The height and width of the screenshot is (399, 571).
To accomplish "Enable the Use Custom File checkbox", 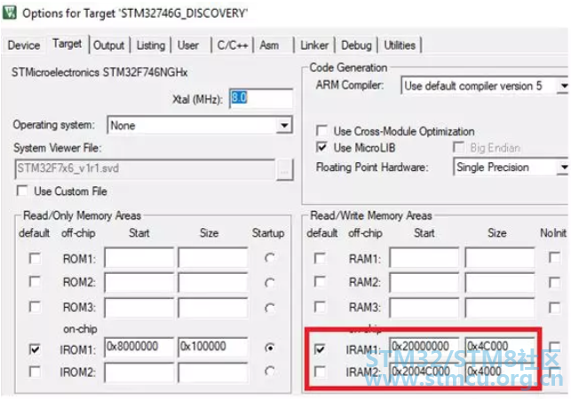I will 22,191.
